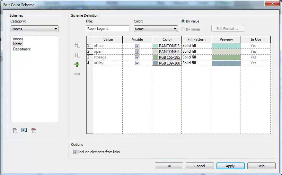Select the By range radio button
Screen dimensions: 282x175
(x=183, y=29)
